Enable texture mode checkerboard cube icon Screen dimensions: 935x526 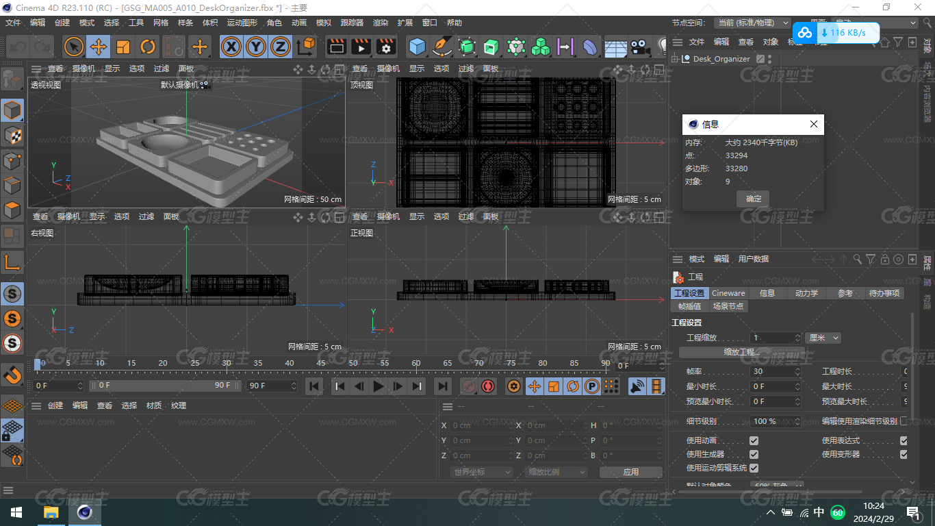(x=12, y=135)
